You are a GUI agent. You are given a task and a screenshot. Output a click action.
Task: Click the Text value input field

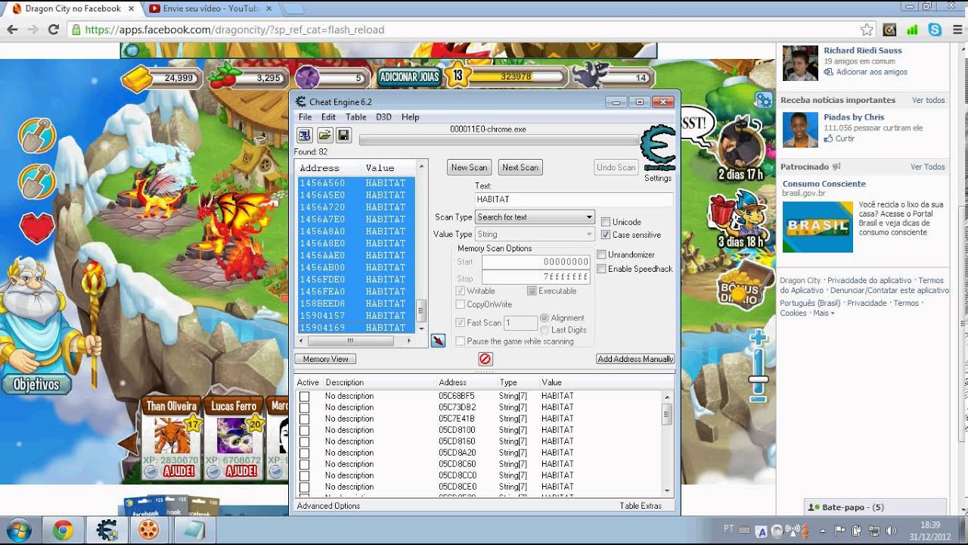pos(573,199)
